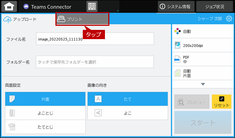Go to the Home screen icon

[9, 6]
